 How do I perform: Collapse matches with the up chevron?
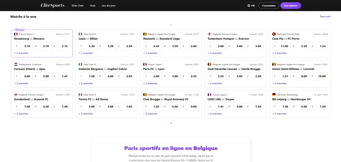tap(171, 24)
